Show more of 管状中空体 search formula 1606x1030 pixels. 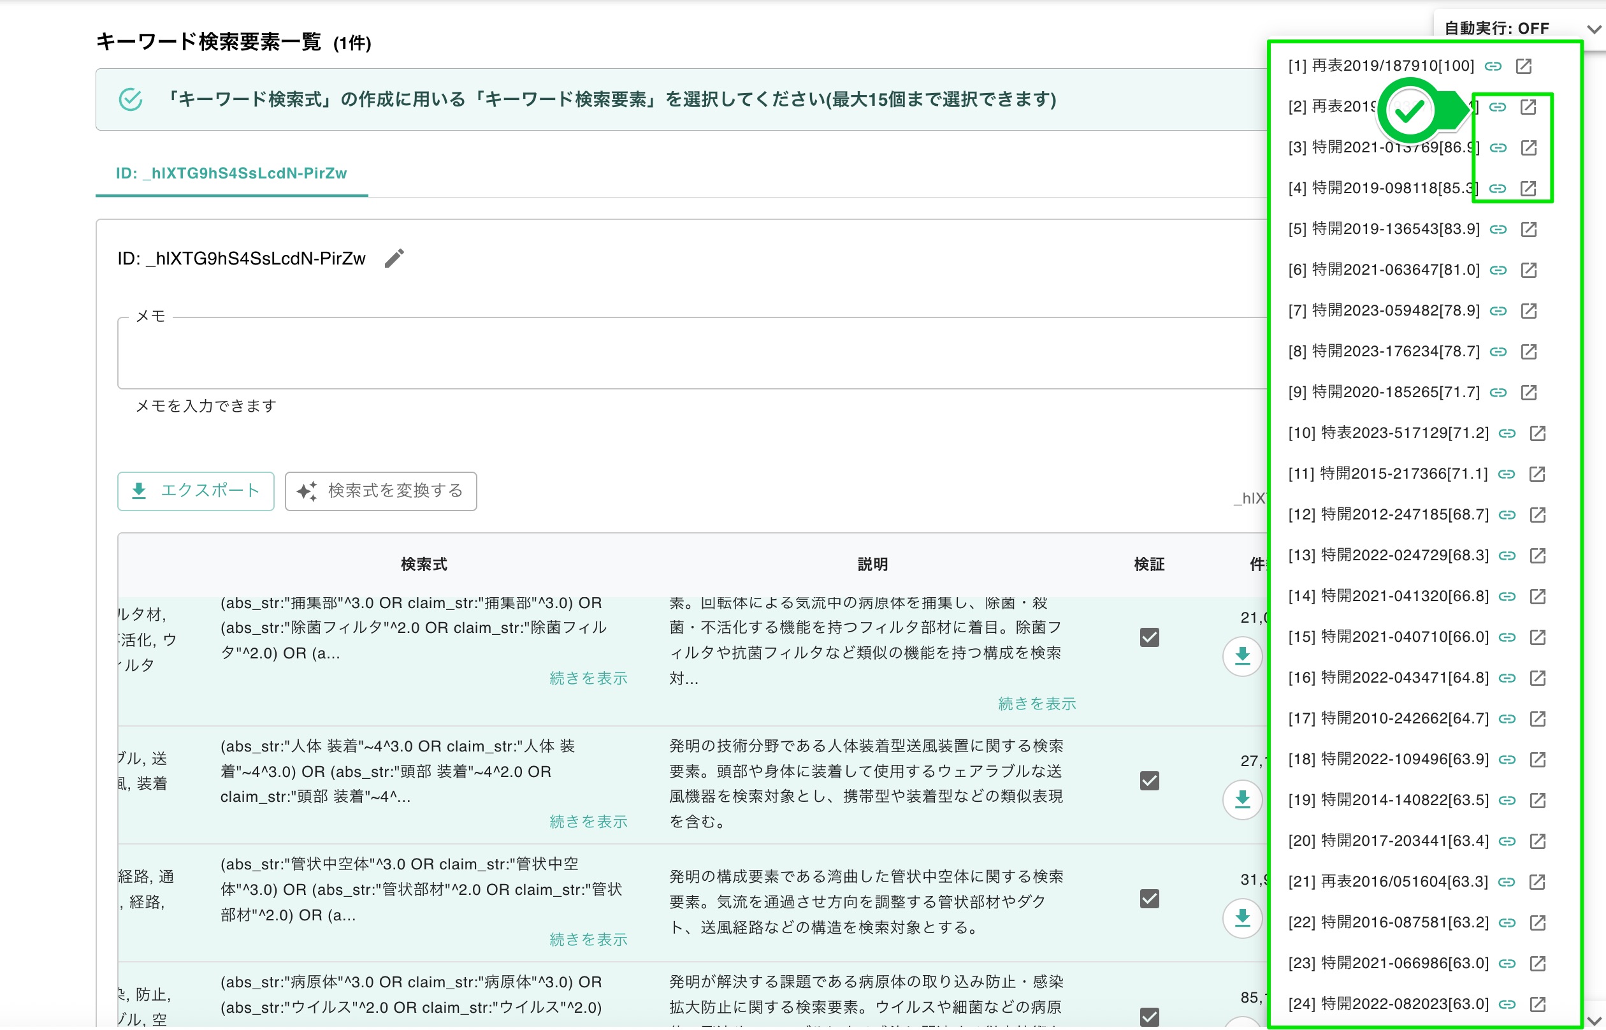[588, 939]
